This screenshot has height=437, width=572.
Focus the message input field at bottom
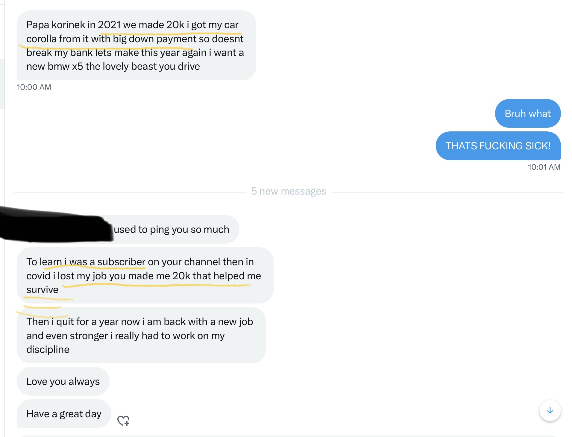[287, 436]
